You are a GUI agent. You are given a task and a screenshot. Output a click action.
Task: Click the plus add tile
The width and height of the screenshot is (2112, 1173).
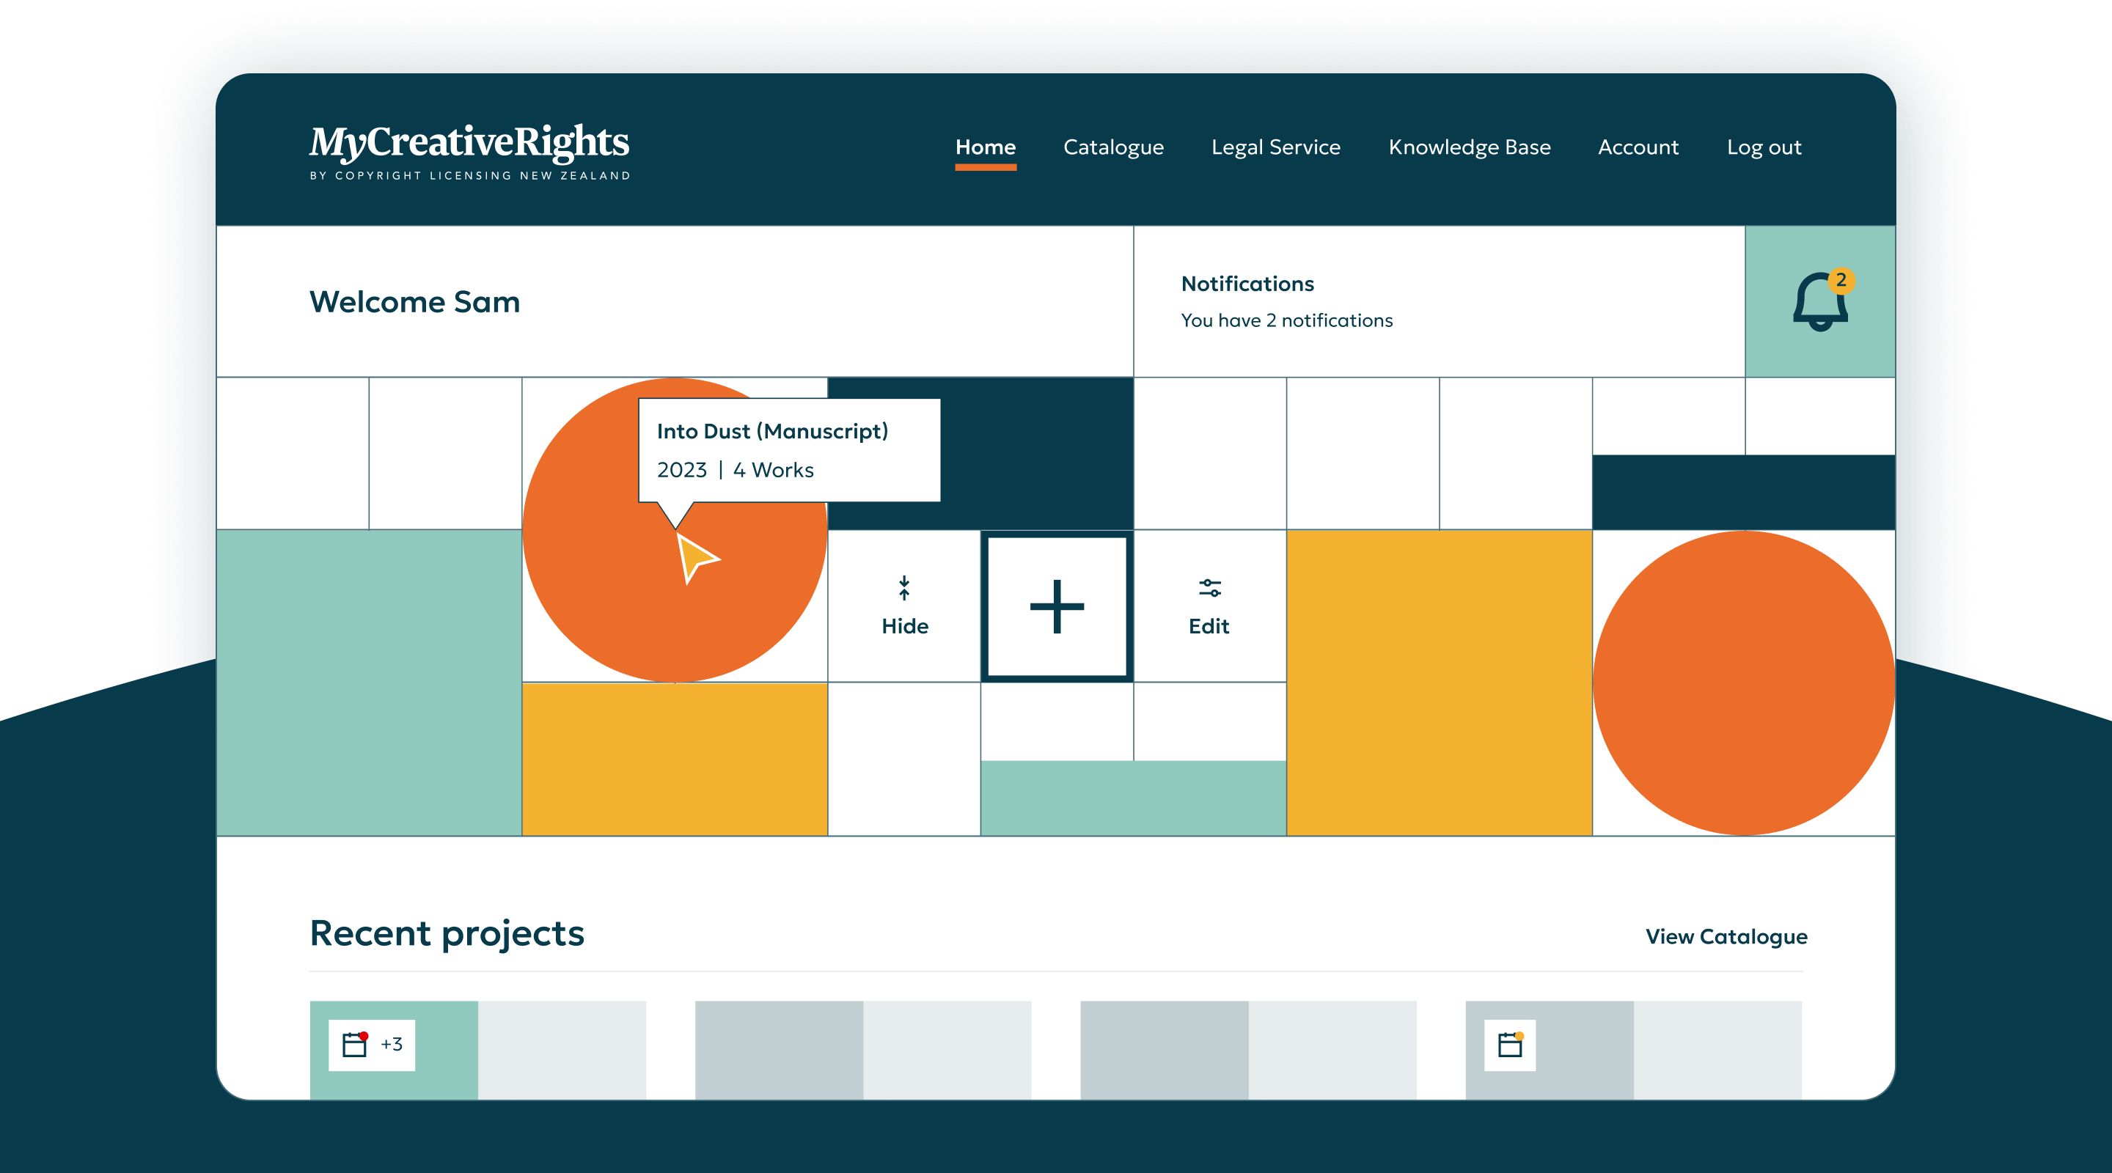click(x=1057, y=606)
